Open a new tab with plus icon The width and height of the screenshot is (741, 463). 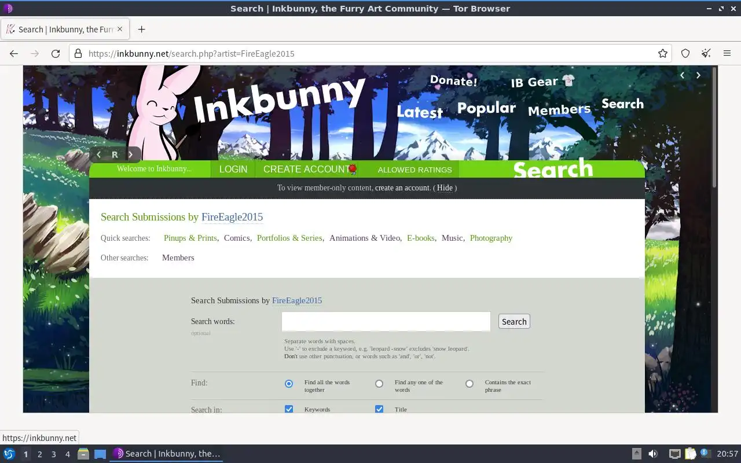[141, 30]
